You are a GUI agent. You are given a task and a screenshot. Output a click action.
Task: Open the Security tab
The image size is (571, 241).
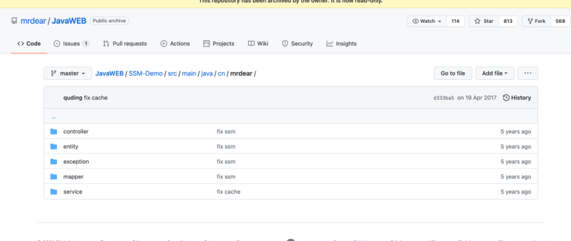point(298,44)
